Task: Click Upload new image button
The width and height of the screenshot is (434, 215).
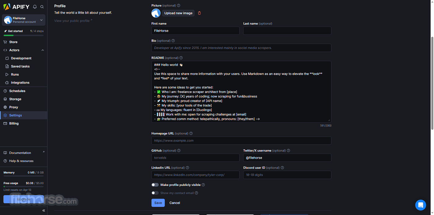Action: point(178,13)
